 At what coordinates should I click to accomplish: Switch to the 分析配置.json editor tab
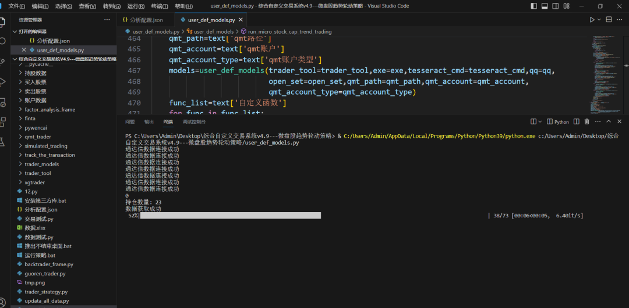pos(146,20)
